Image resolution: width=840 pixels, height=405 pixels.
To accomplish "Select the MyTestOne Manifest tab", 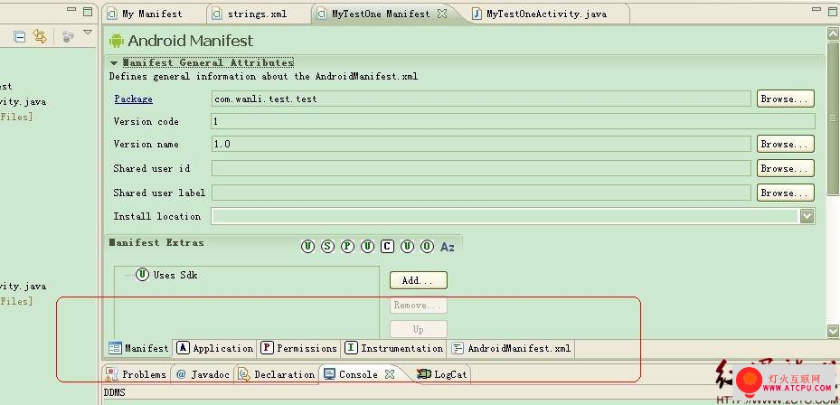I will 381,14.
